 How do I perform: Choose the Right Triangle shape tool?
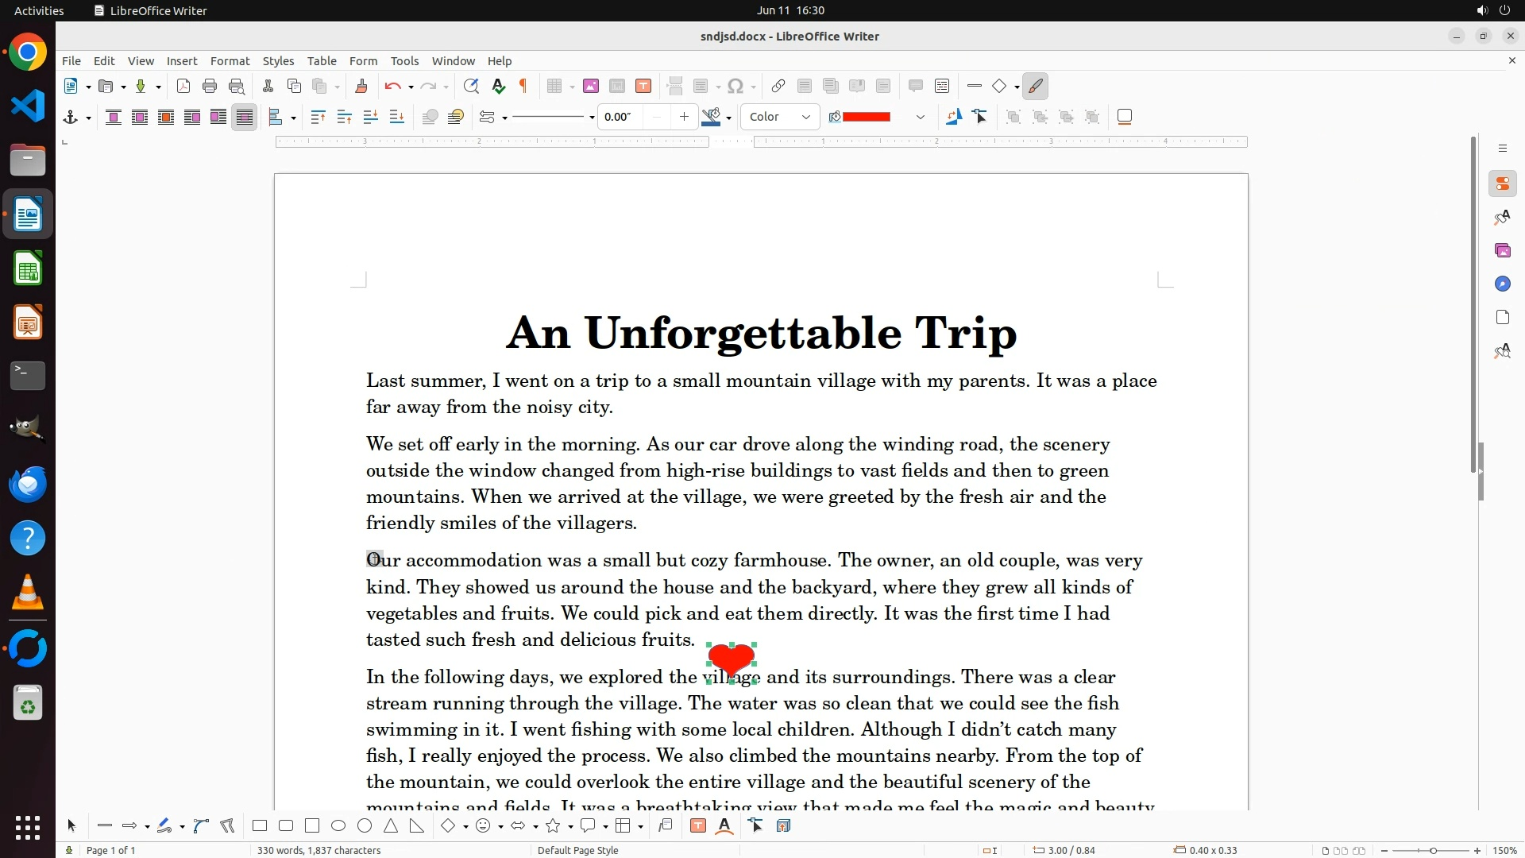click(417, 826)
